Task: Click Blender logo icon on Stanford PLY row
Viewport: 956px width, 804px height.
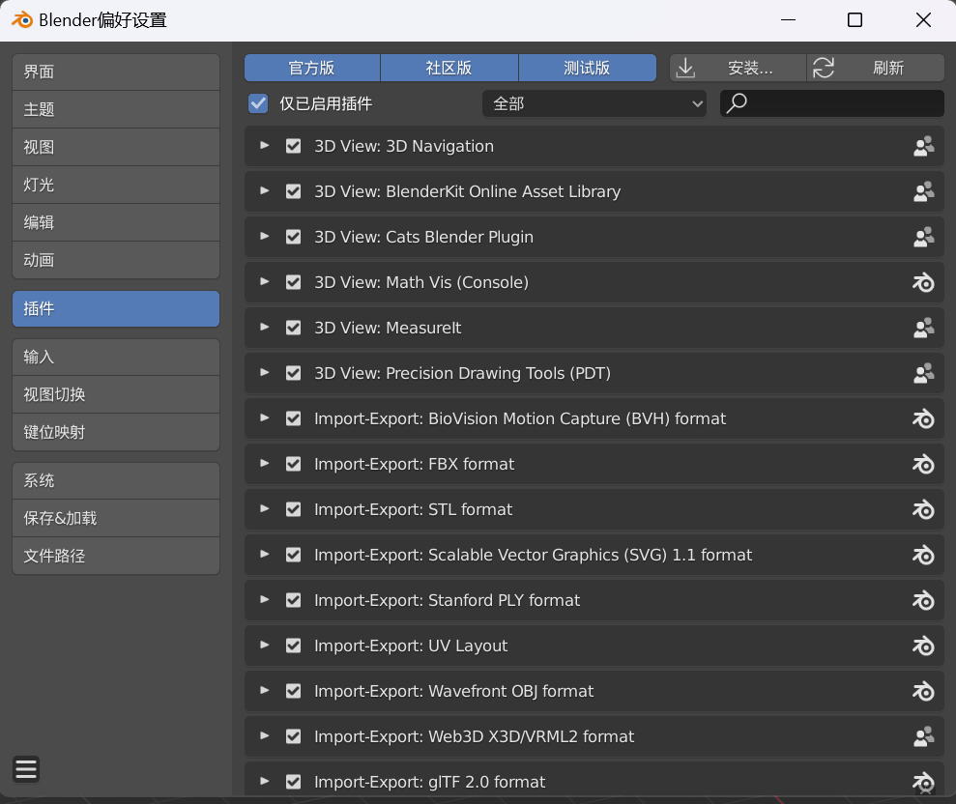Action: (924, 600)
